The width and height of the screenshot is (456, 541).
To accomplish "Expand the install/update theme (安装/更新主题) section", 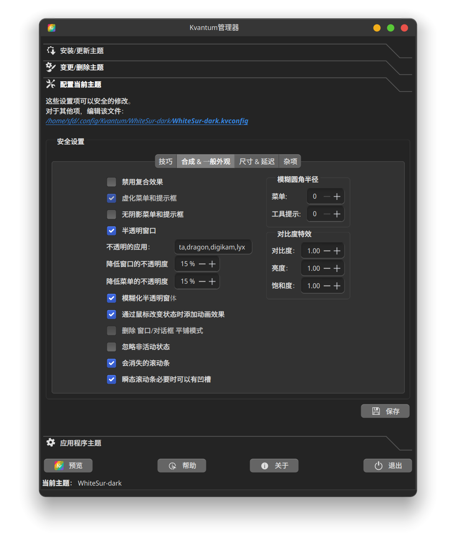I will [x=82, y=51].
